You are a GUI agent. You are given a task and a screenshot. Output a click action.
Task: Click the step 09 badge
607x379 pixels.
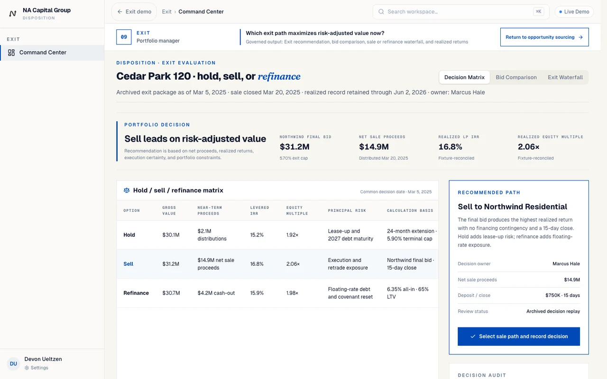click(124, 37)
